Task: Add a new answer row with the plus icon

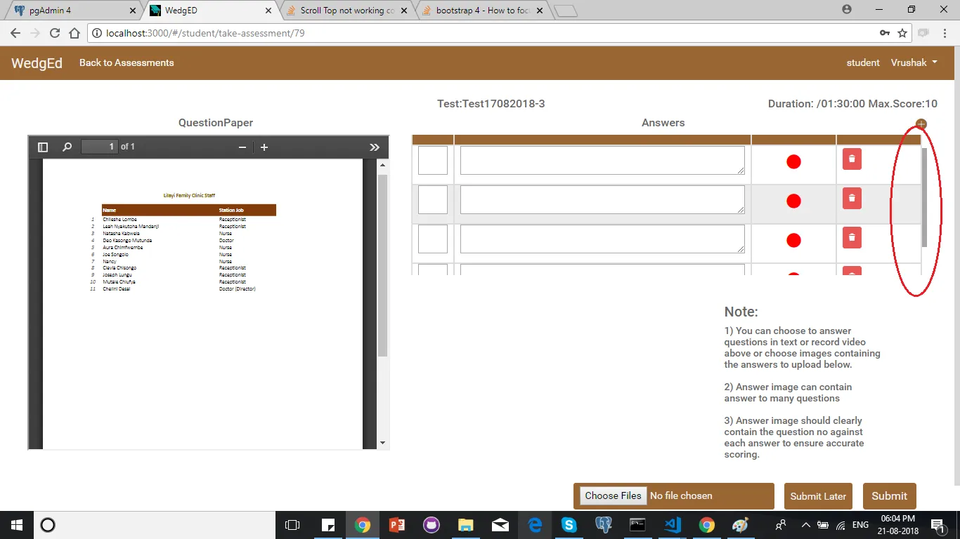Action: point(921,124)
